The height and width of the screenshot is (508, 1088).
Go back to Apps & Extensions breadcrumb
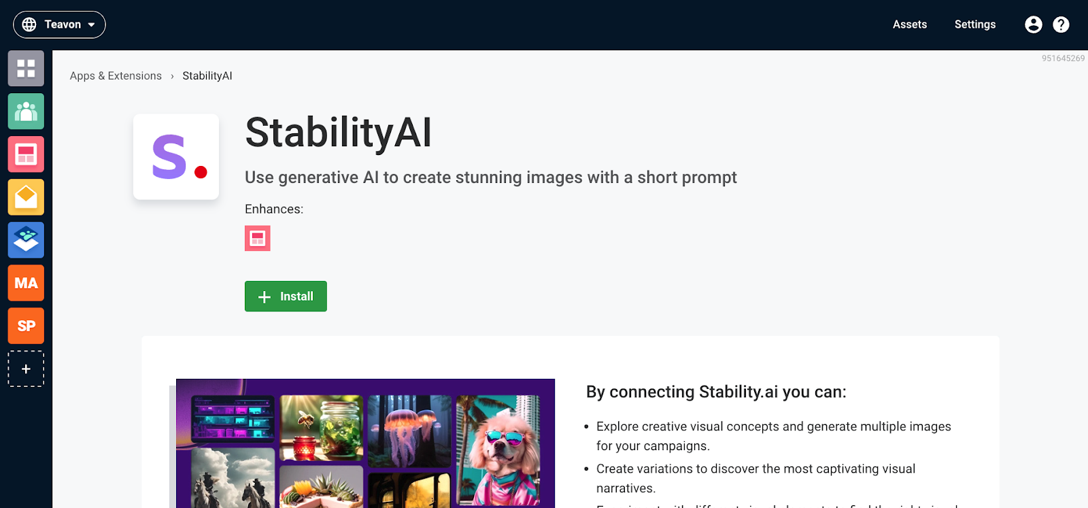click(x=116, y=75)
